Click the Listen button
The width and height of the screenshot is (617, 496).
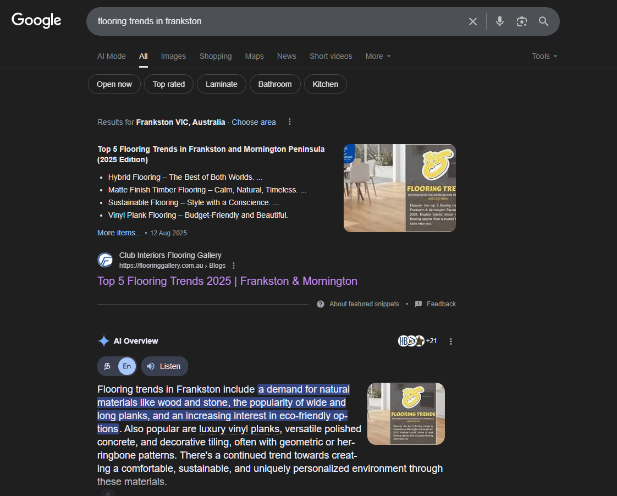164,366
